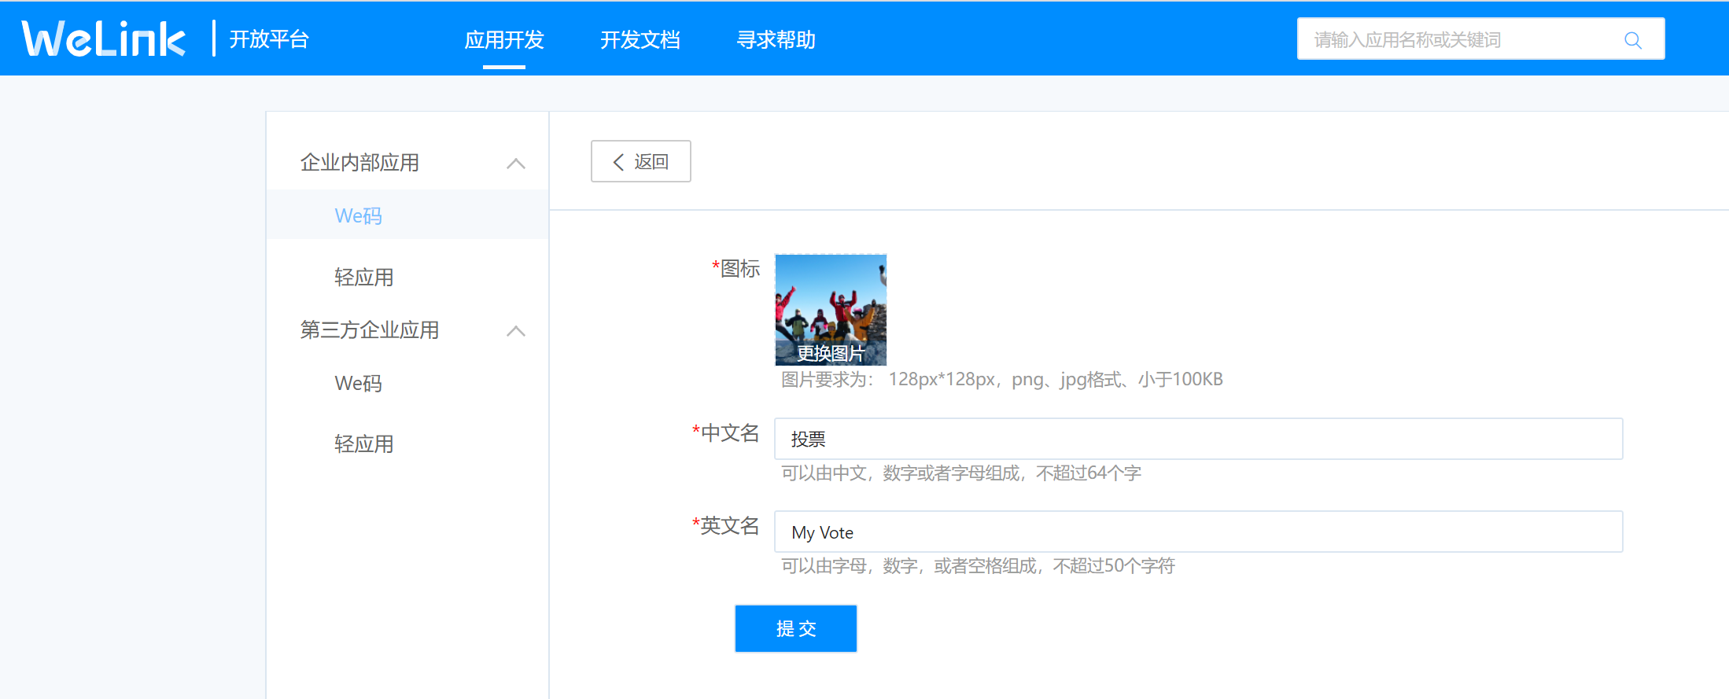
Task: Open the 应用开发 tab
Action: tap(504, 40)
